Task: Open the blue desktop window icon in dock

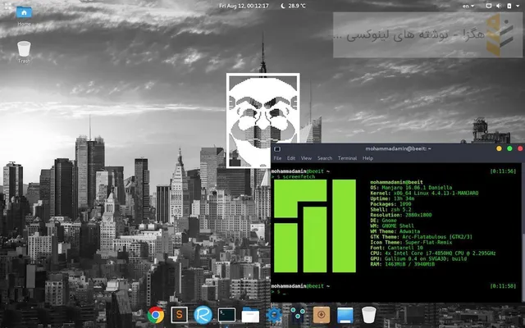Action: click(x=345, y=315)
